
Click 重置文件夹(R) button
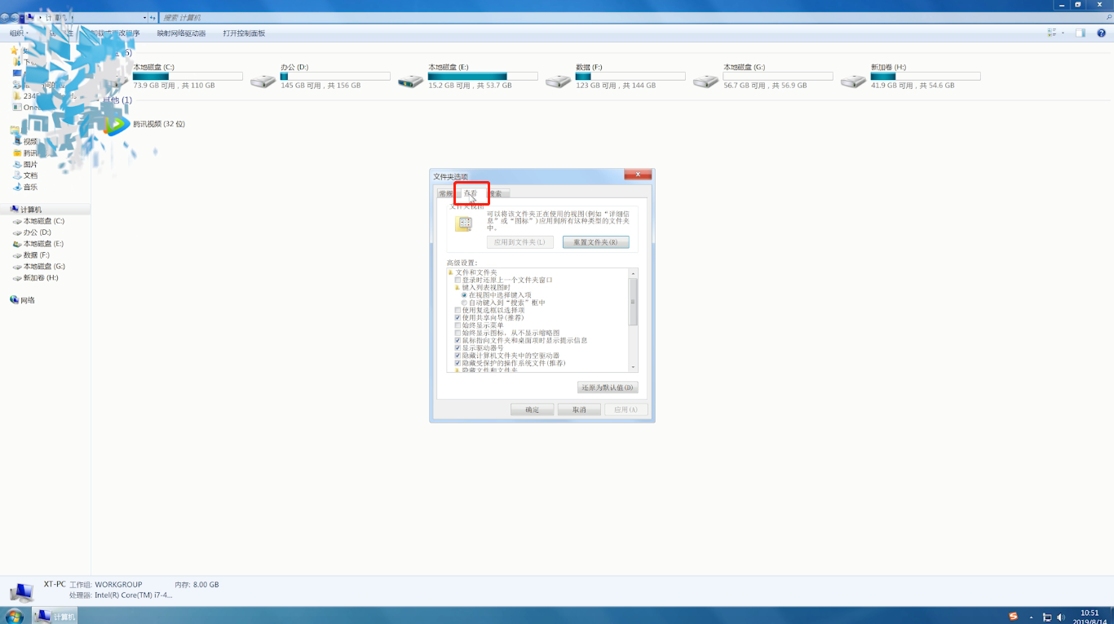click(x=595, y=242)
